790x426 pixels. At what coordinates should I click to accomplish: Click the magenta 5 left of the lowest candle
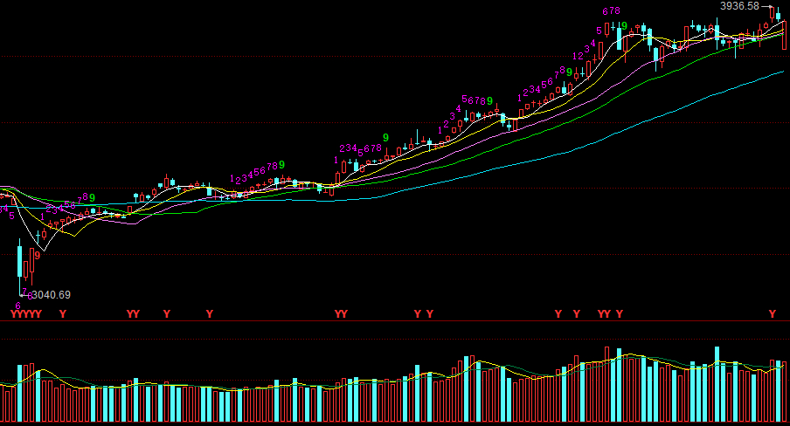(x=11, y=216)
